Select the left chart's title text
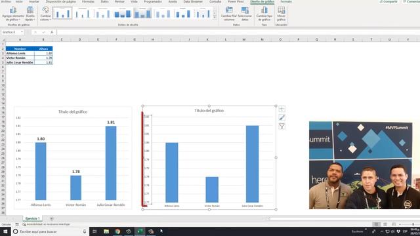The width and height of the screenshot is (420, 236). click(73, 111)
